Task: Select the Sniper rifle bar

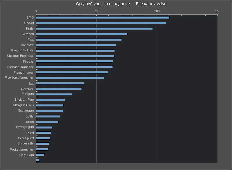Action: (x=42, y=144)
